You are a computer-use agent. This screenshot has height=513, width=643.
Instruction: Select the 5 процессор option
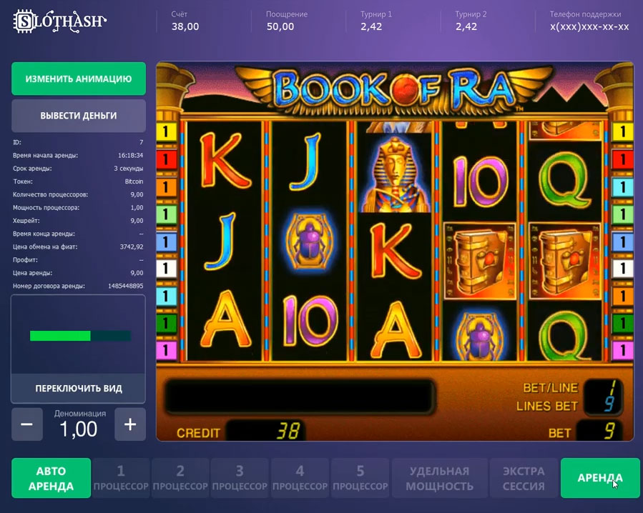[360, 478]
